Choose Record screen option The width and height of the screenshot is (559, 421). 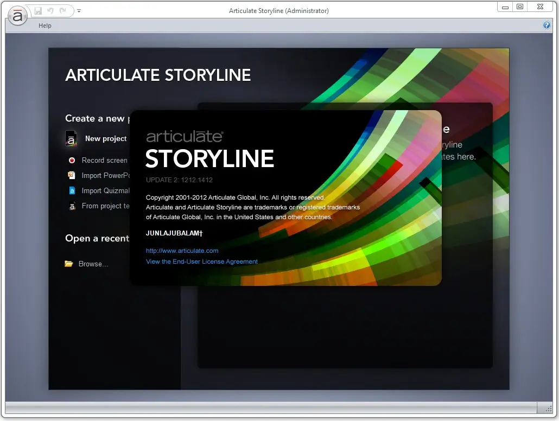104,161
